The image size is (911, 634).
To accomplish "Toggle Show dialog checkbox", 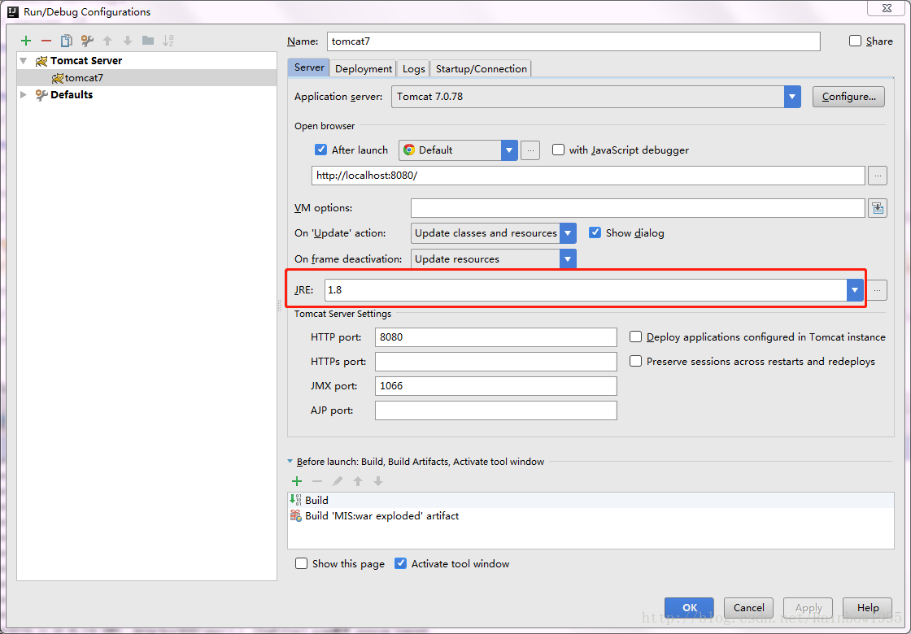I will [x=595, y=232].
